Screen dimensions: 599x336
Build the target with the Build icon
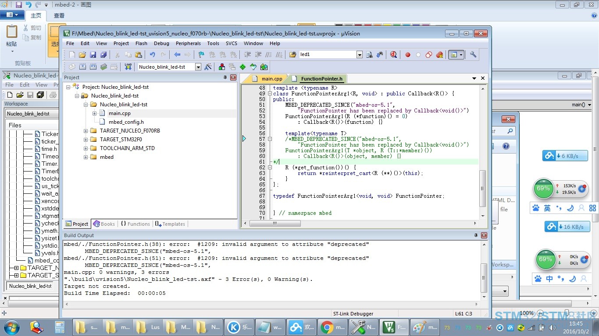pyautogui.click(x=82, y=67)
